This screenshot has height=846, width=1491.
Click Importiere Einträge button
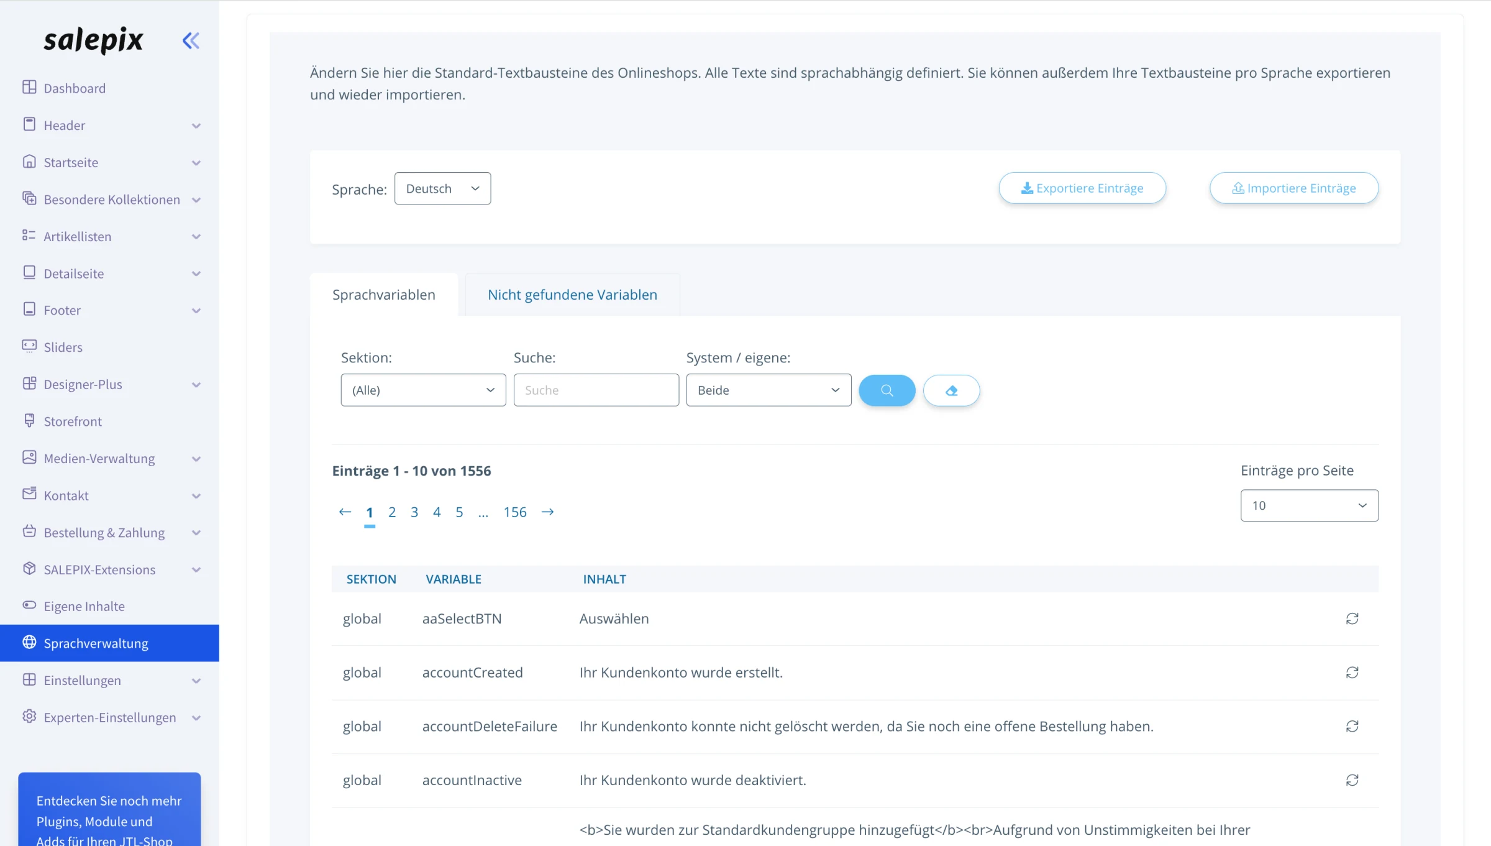(x=1294, y=188)
